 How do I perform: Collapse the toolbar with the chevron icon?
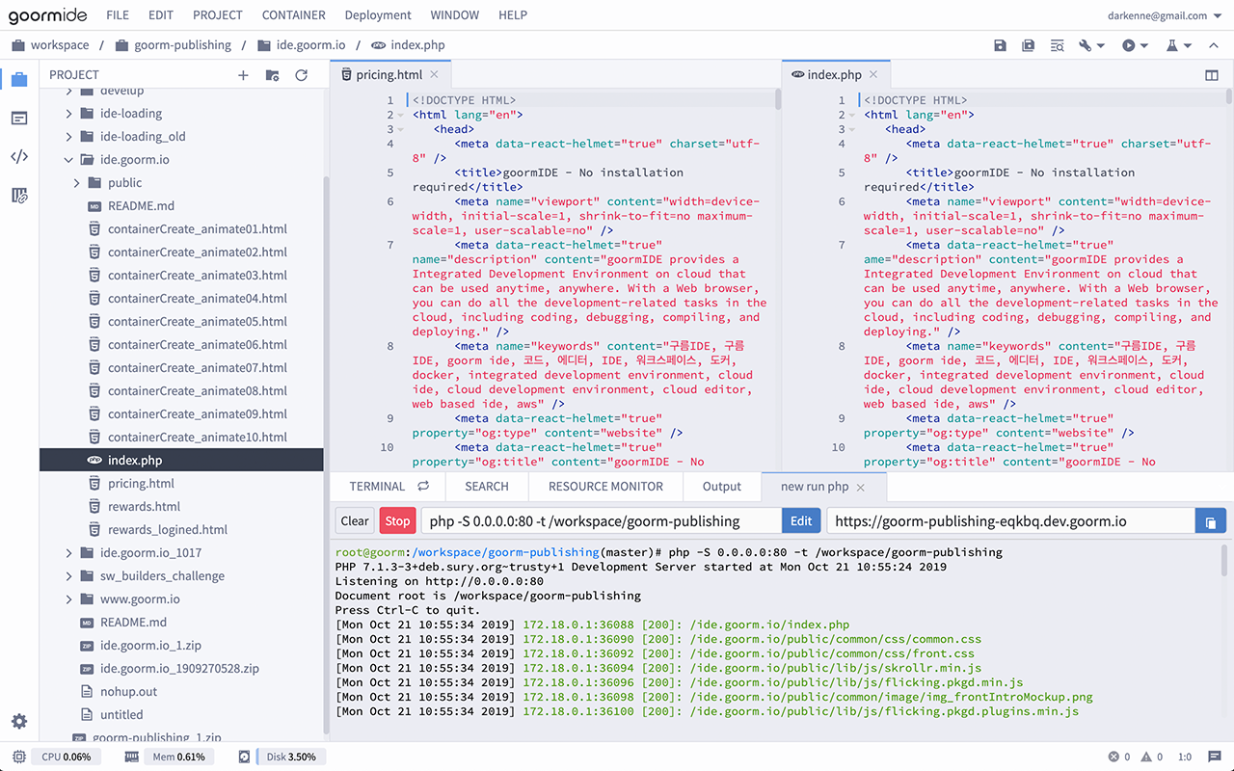point(1213,45)
